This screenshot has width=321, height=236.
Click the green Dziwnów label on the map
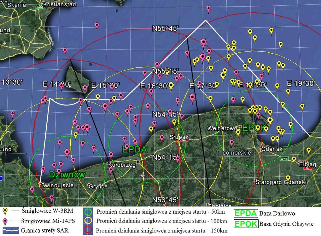coord(67,174)
